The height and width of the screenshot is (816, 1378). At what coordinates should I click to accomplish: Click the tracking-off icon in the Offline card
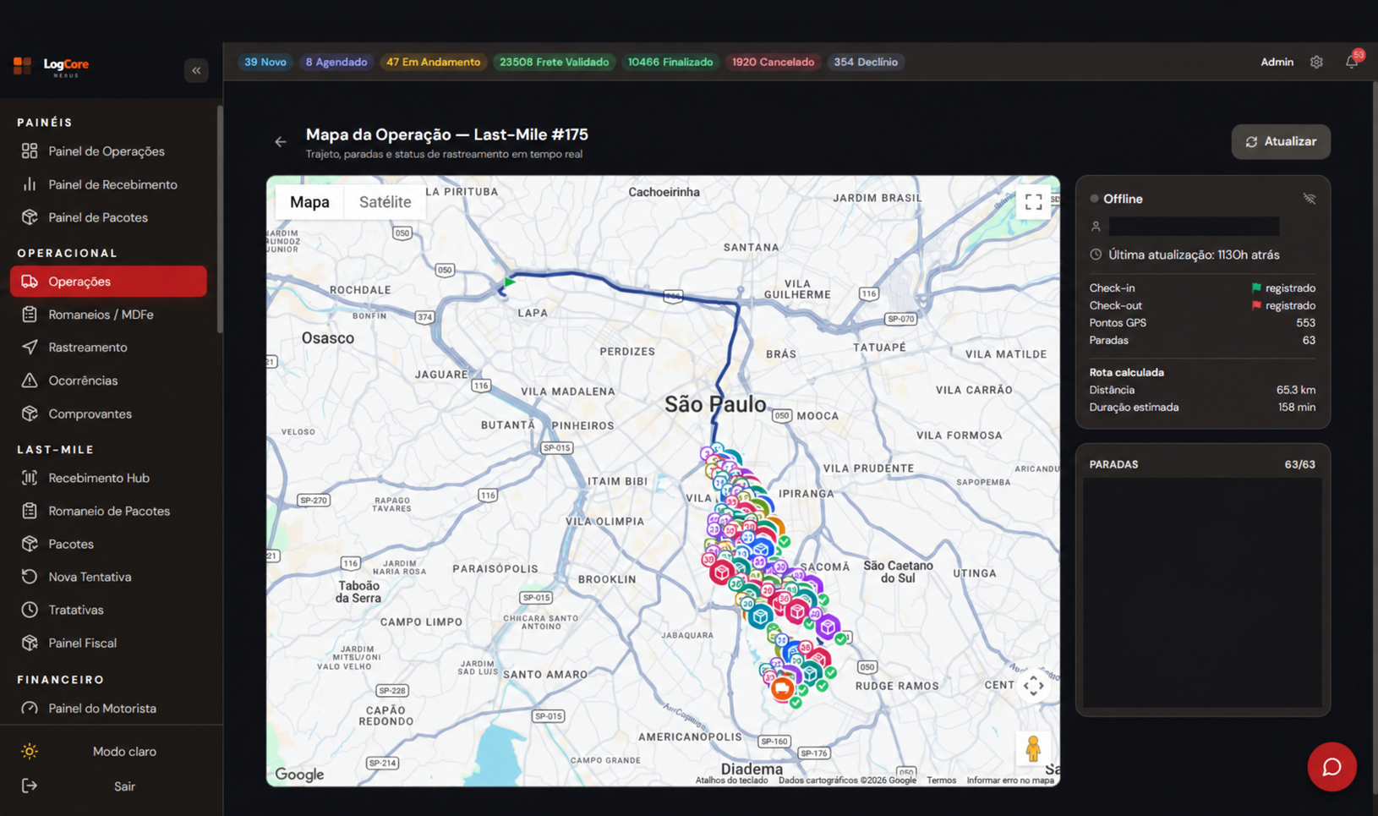1309,199
